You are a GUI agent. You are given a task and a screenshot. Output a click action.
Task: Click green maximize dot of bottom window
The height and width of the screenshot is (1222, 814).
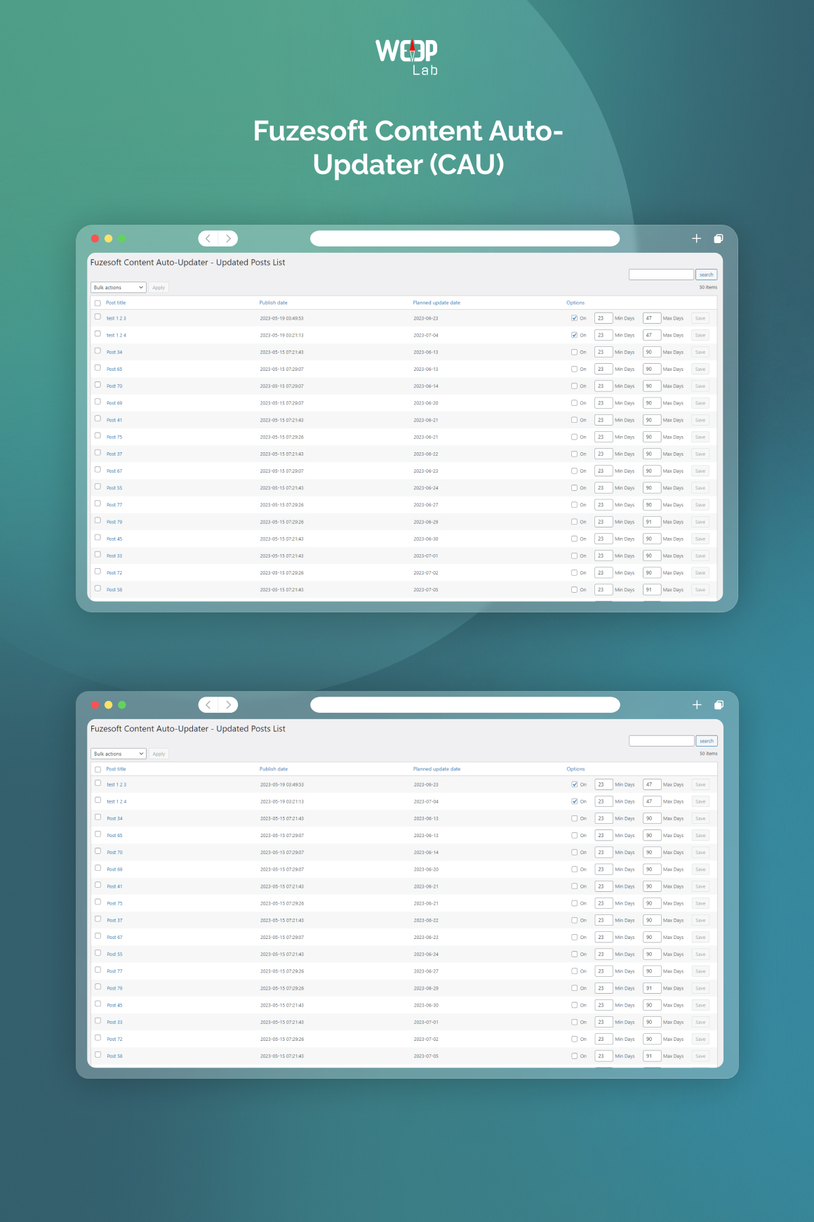click(122, 705)
